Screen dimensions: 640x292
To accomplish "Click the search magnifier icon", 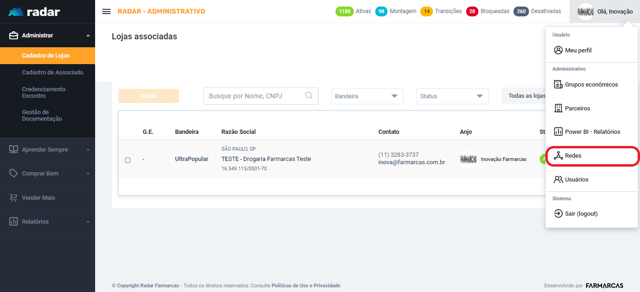I will (x=309, y=95).
